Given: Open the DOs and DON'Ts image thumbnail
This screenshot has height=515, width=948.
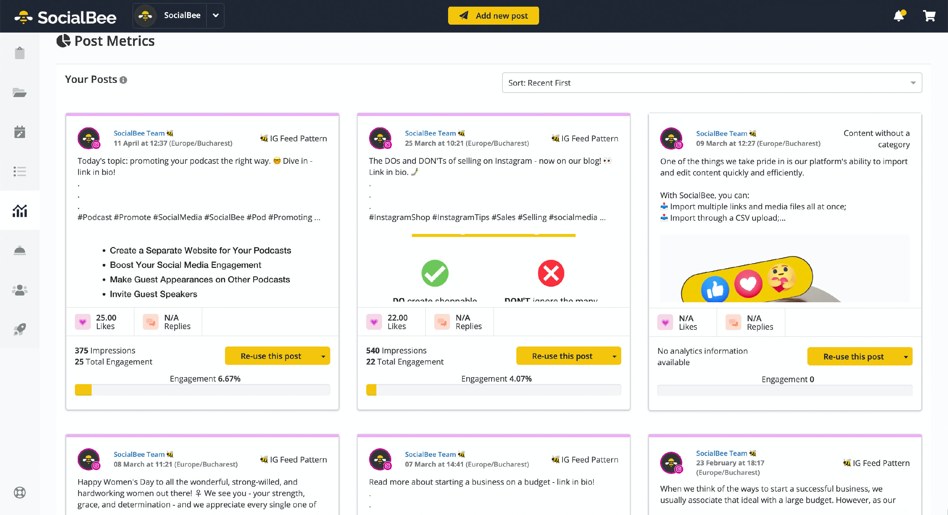Looking at the screenshot, I should pyautogui.click(x=494, y=268).
